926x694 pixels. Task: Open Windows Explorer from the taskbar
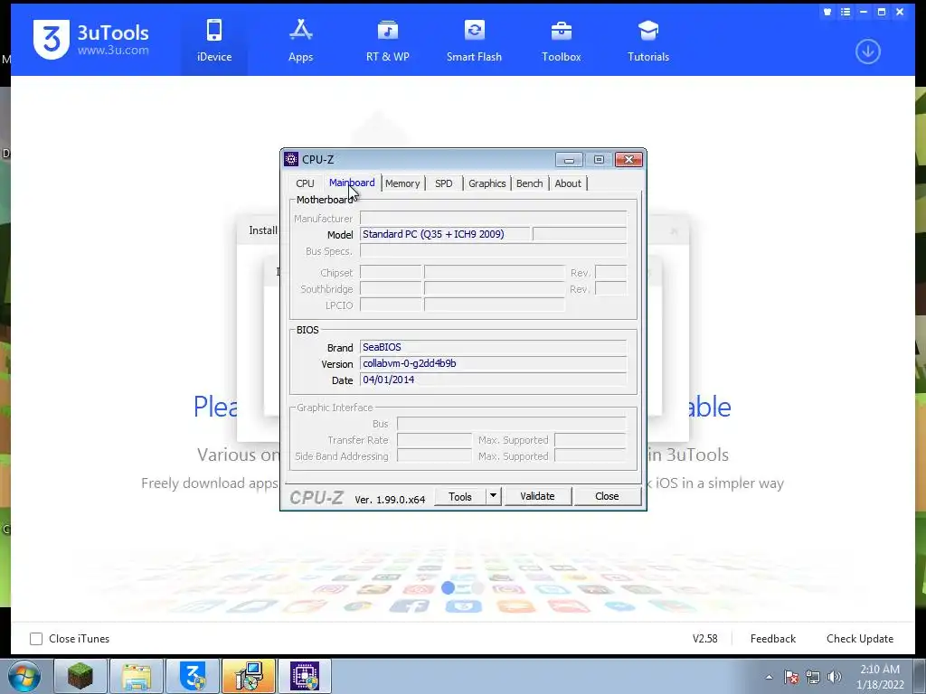coord(137,676)
